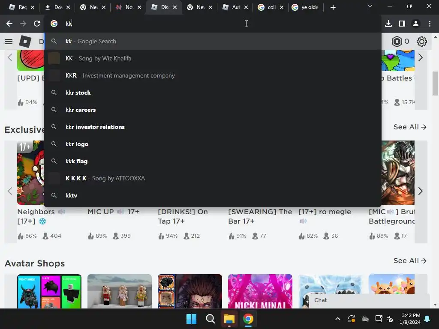Viewport: 439px width, 329px height.
Task: Open the Chrome profile avatar
Action: (x=416, y=24)
